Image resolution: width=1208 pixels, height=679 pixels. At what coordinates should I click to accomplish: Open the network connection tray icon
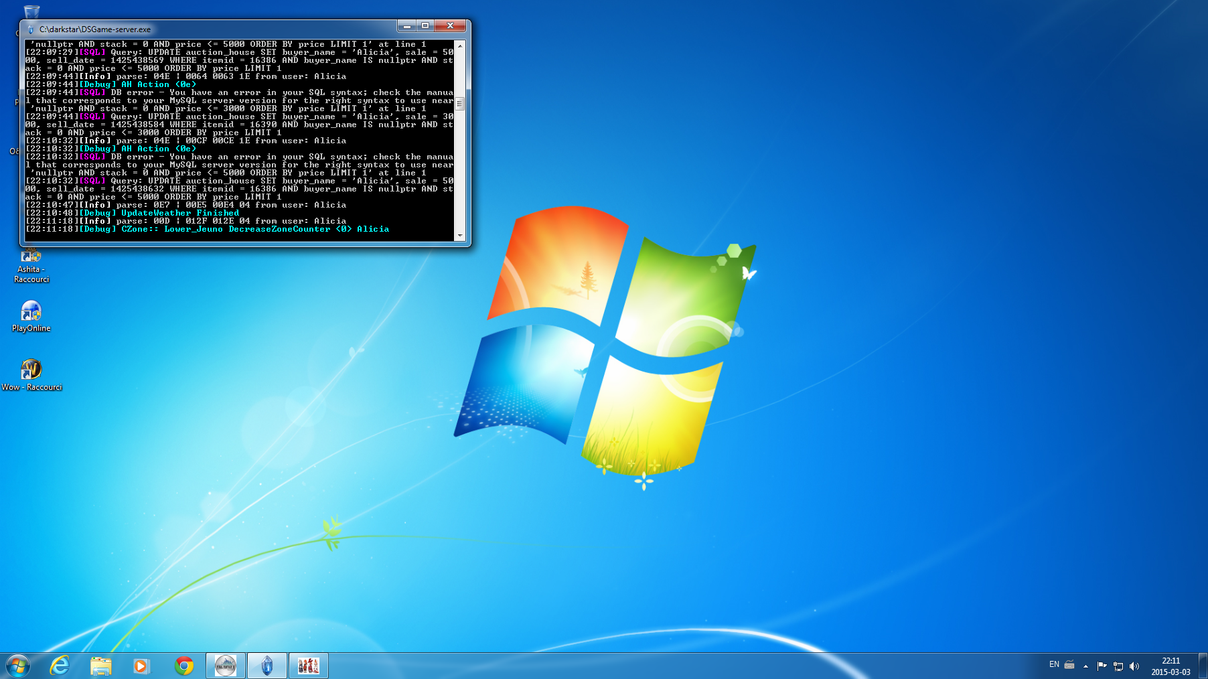(x=1118, y=666)
